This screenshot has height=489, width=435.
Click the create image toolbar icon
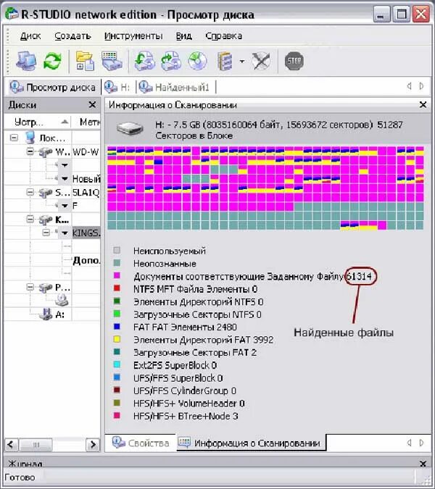click(x=171, y=61)
